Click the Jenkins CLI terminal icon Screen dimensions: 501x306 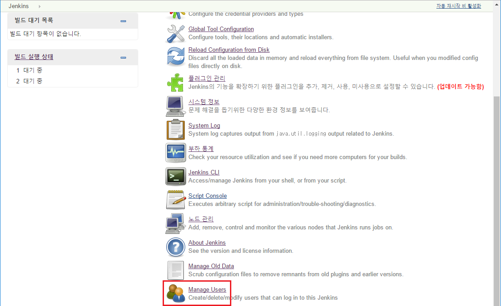[175, 176]
